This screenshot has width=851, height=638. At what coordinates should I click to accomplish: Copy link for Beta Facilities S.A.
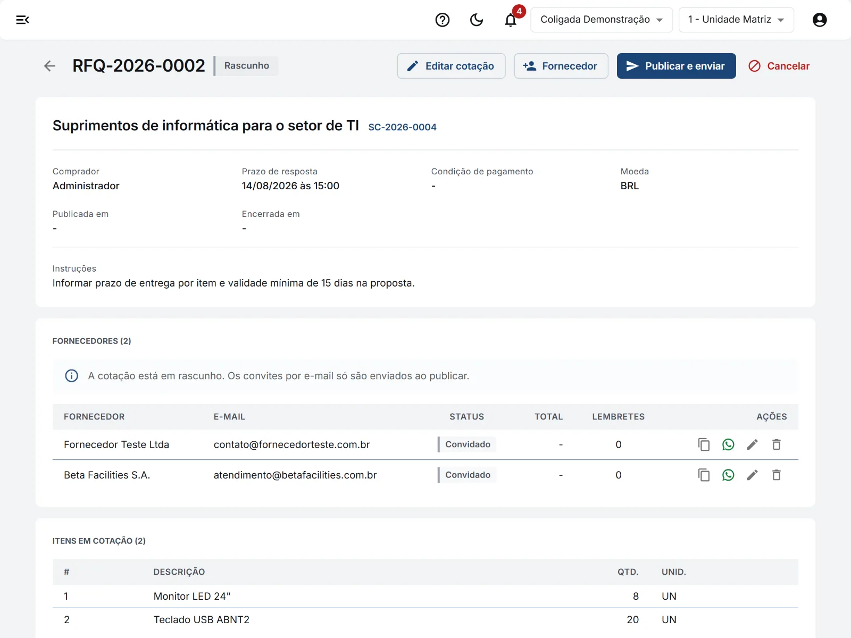point(704,475)
